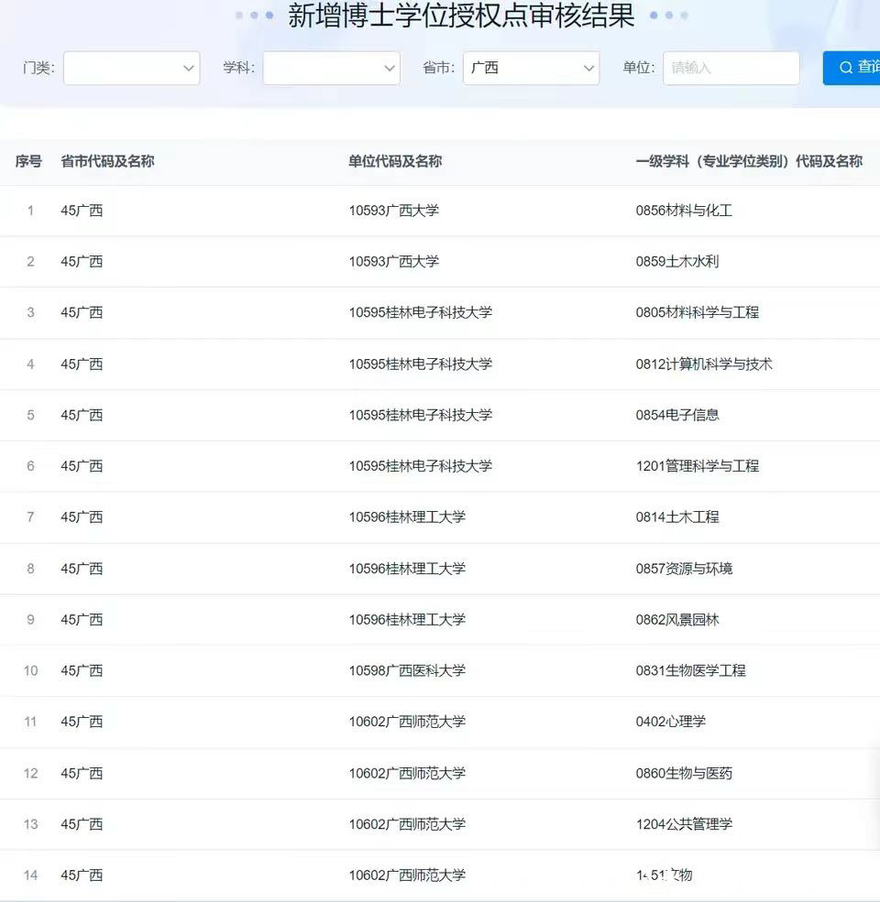Click the 查询 search button

(854, 68)
